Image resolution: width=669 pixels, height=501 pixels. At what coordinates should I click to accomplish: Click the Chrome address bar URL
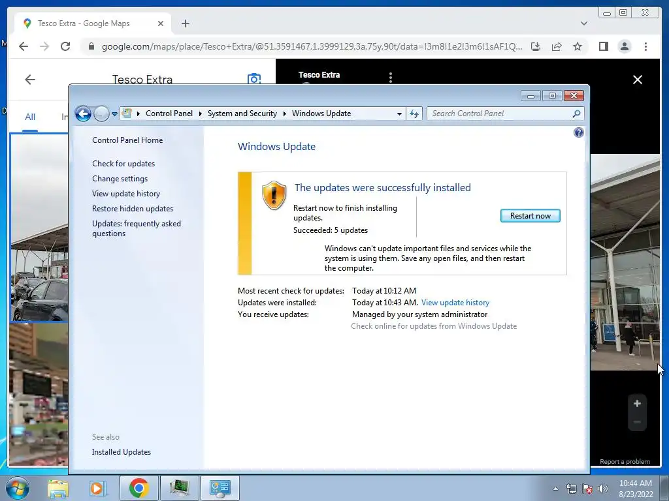click(x=312, y=46)
